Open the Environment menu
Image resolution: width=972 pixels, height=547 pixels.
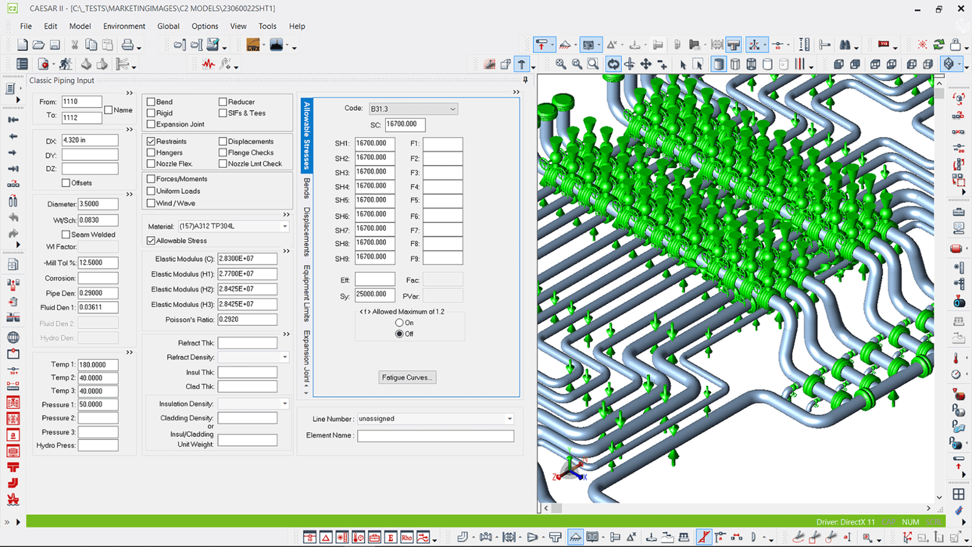point(124,26)
